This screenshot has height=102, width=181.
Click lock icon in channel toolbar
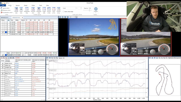pyautogui.click(x=11, y=58)
